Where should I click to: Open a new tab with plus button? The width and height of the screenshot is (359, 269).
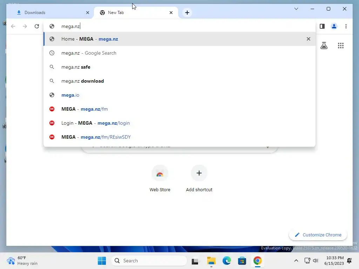click(x=187, y=13)
